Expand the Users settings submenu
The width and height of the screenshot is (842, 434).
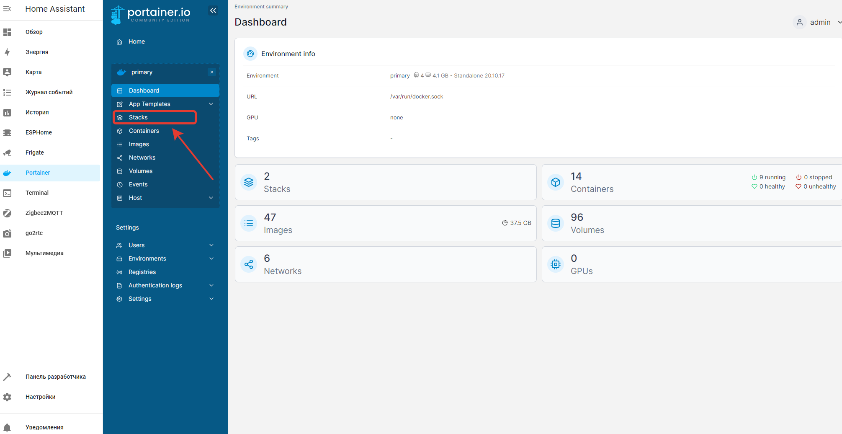(211, 245)
